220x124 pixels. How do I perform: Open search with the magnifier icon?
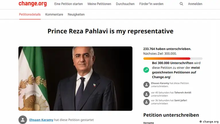[x=181, y=4]
